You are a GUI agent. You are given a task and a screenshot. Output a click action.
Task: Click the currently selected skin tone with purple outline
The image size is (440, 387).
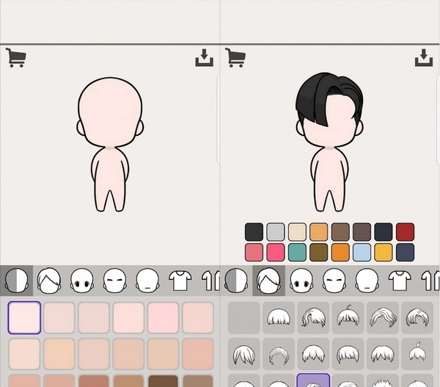24,317
